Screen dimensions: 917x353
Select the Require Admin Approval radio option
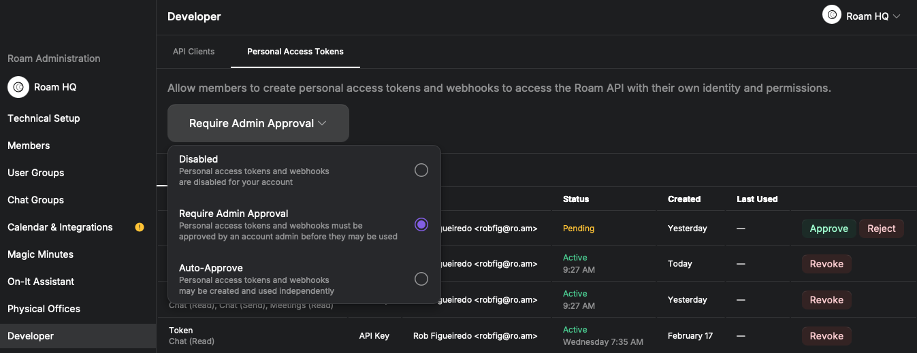pyautogui.click(x=421, y=224)
